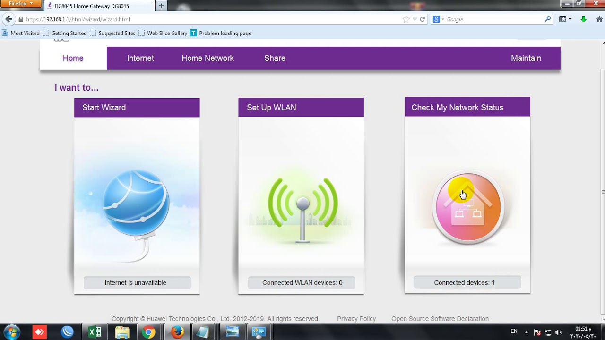Open the Suggested Sites bookmark
605x340 pixels.
(x=112, y=33)
